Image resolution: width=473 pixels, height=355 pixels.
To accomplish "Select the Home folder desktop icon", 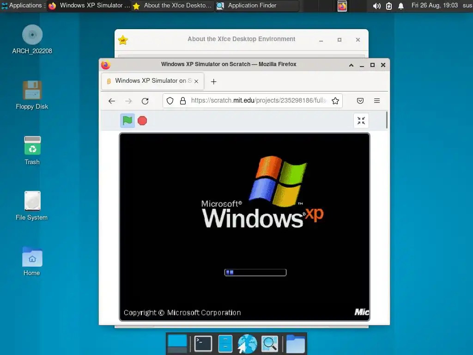I will coord(32,262).
